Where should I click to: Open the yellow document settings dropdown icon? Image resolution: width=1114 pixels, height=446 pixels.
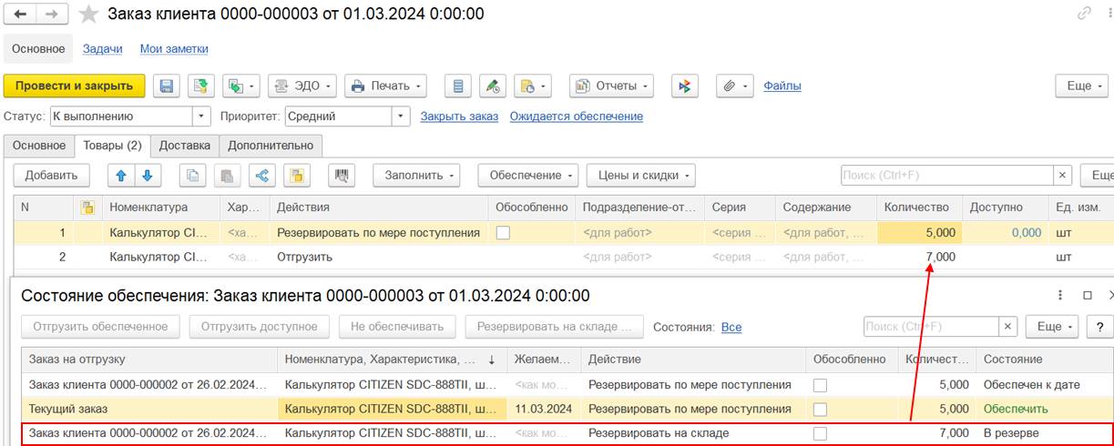click(532, 86)
